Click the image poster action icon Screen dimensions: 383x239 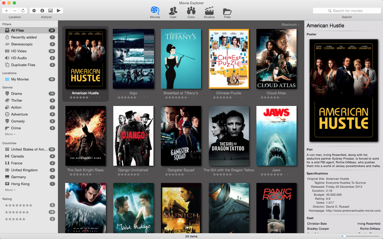click(51, 11)
